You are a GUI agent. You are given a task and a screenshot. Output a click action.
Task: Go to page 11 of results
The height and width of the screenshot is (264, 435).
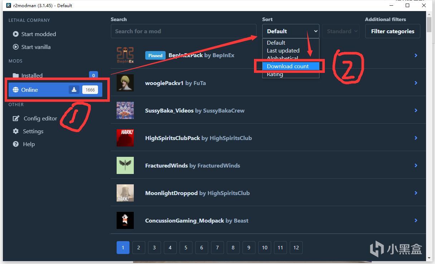click(280, 247)
